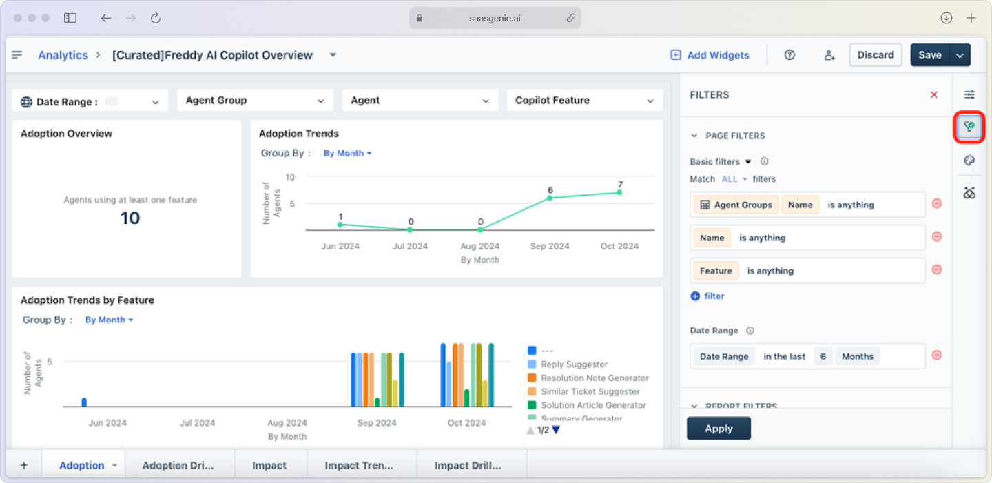Viewport: 992px width, 483px height.
Task: Click the collaborate icon at bottom of right rail
Action: tap(969, 193)
